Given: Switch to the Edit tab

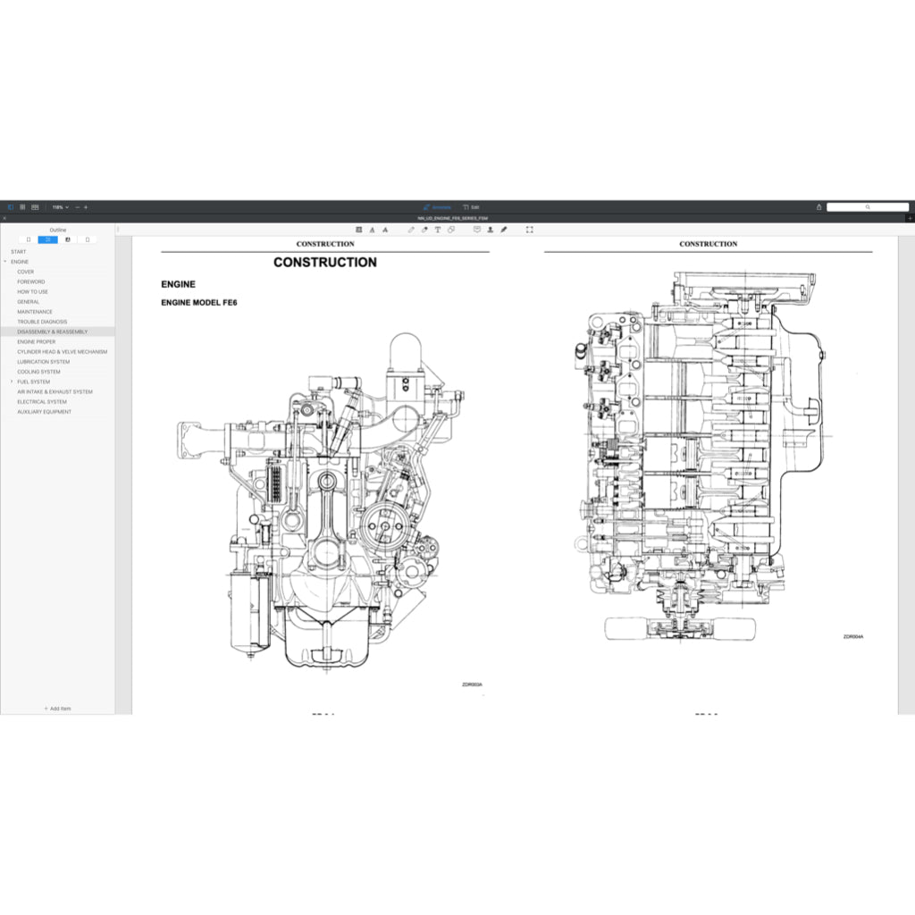Looking at the screenshot, I should 472,206.
